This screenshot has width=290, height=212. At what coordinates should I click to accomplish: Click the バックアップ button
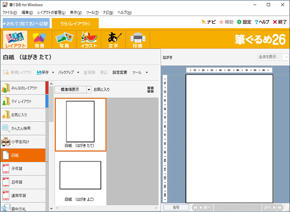(66, 73)
